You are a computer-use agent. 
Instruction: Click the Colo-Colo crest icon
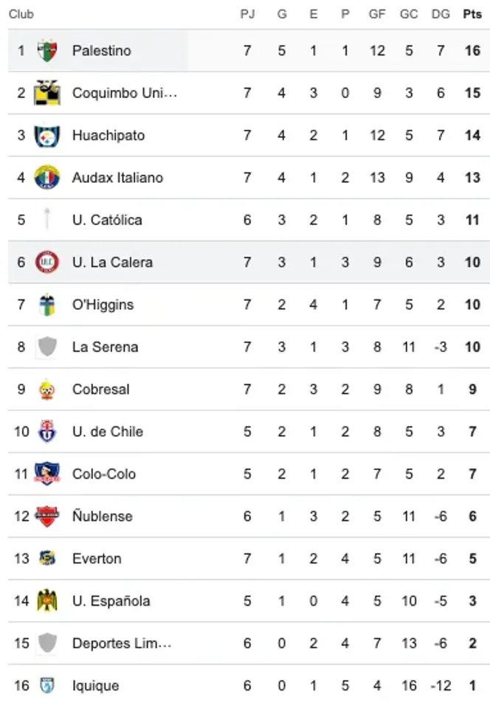[x=47, y=474]
